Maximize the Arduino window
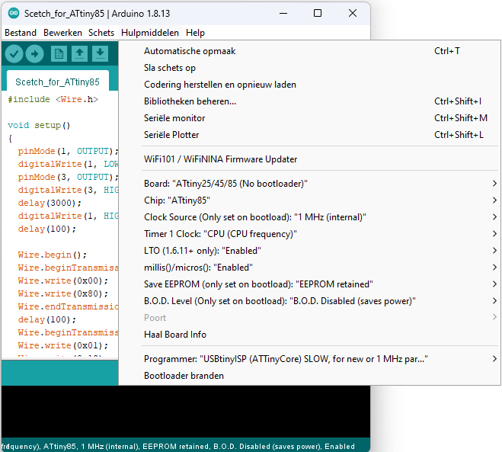Image resolution: width=502 pixels, height=452 pixels. [x=318, y=13]
